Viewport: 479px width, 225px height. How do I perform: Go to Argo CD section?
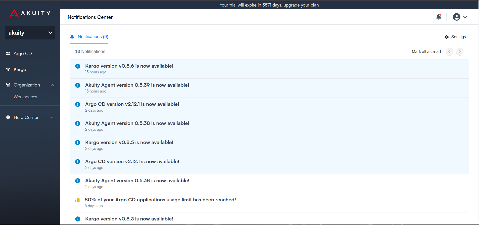[23, 54]
